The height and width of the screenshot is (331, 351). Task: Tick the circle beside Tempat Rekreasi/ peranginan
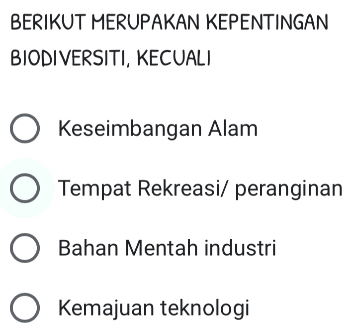tap(25, 190)
